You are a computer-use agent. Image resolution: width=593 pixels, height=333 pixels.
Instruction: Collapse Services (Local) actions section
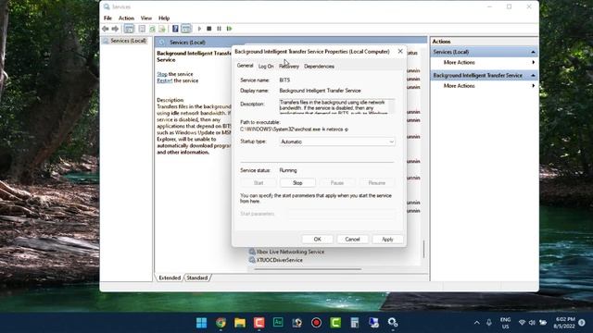533,52
